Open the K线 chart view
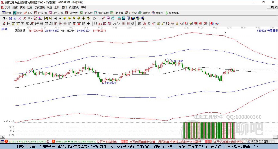278x149 pixels. [28, 13]
